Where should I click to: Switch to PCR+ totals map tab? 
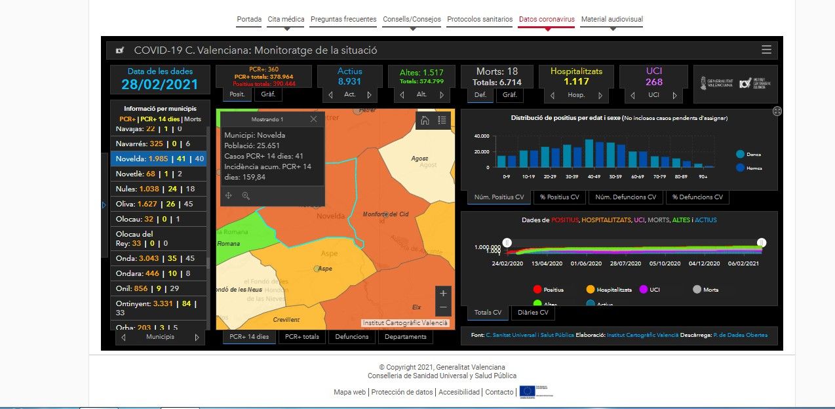pos(302,337)
